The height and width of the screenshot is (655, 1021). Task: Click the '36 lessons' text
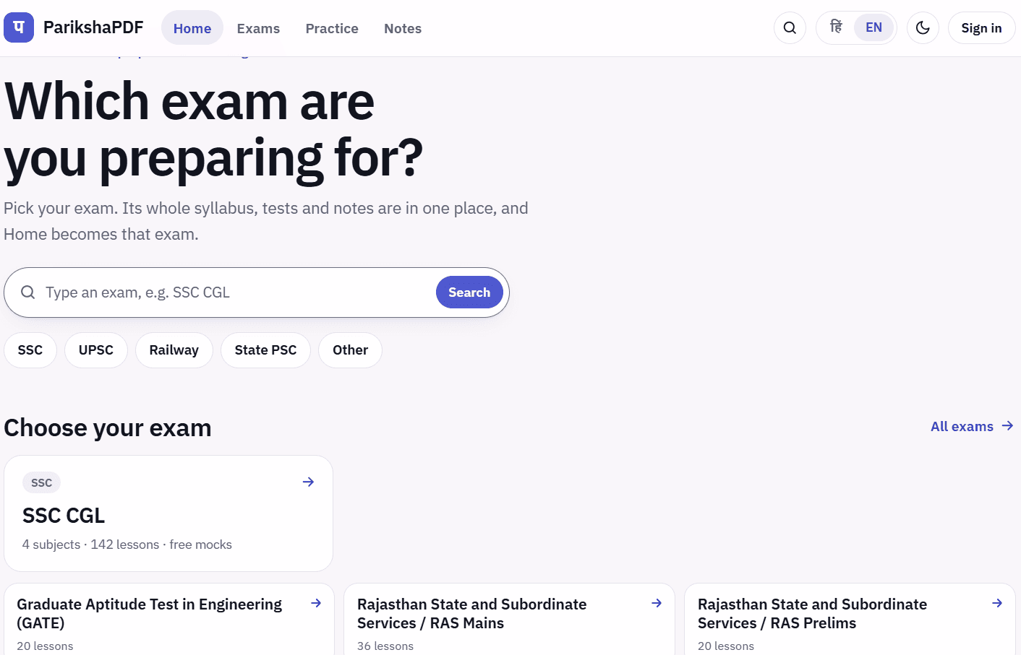click(385, 646)
